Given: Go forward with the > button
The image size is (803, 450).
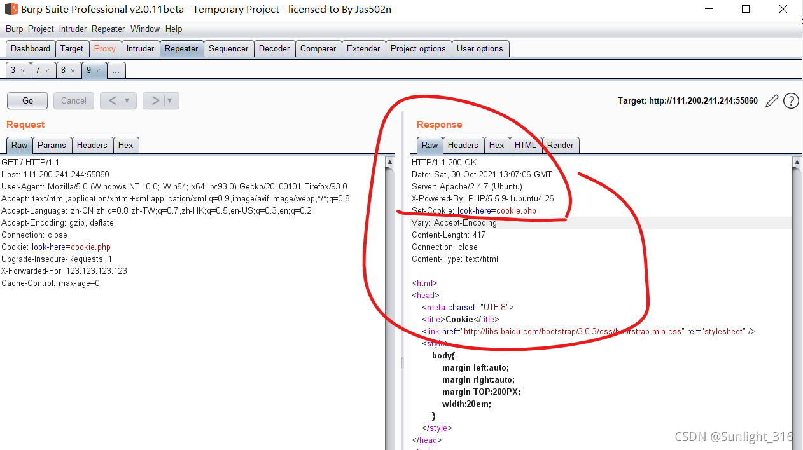Looking at the screenshot, I should [154, 100].
